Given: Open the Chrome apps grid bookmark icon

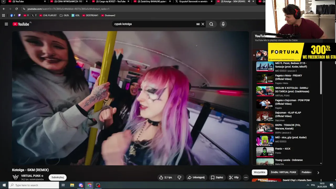Looking at the screenshot, I should pos(4,15).
